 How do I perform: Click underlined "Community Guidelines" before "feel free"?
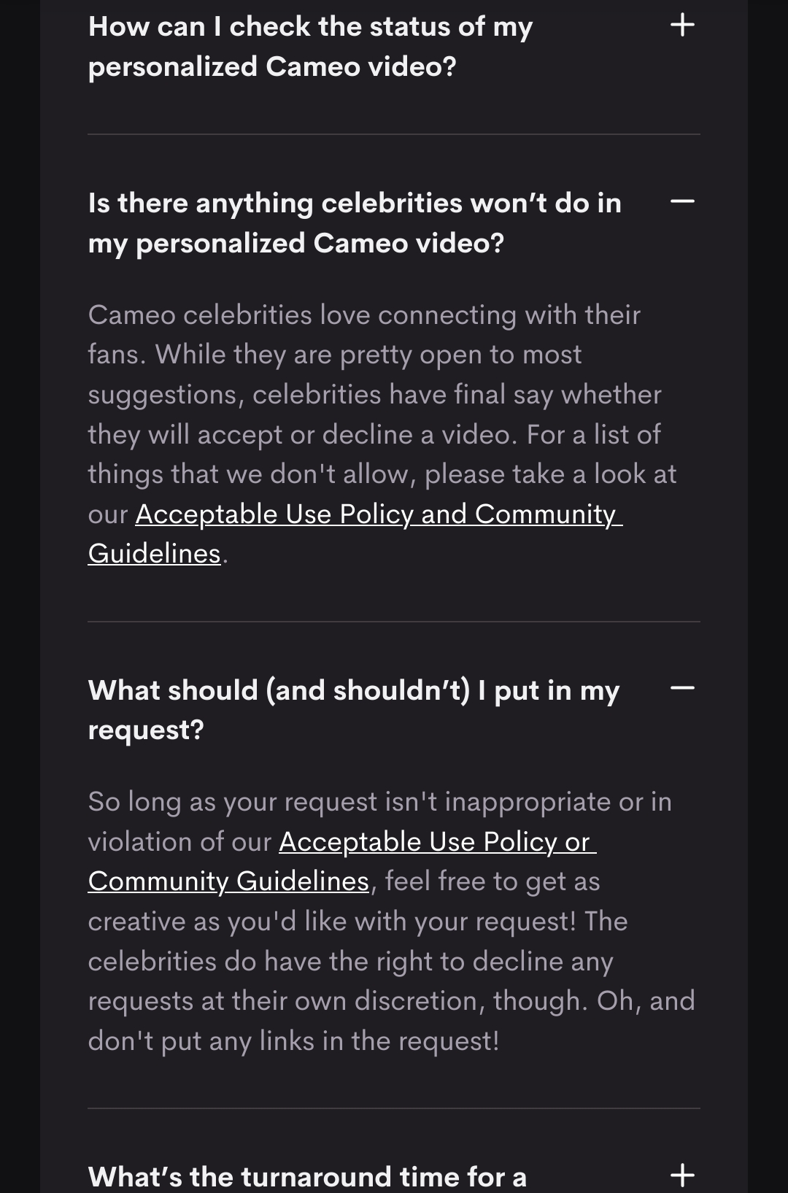[x=228, y=881]
